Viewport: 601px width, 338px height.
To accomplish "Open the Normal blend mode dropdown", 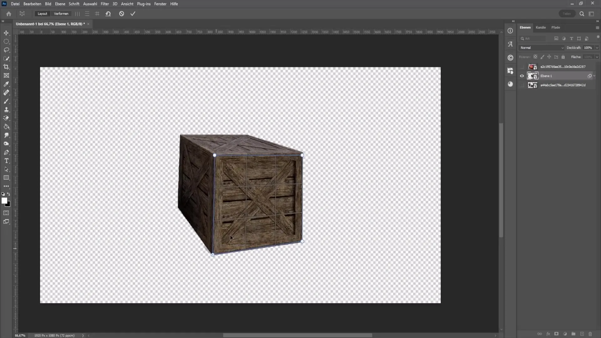I will point(541,48).
